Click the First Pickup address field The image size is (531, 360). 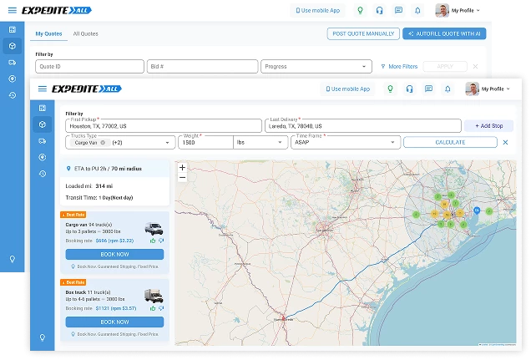click(x=163, y=126)
